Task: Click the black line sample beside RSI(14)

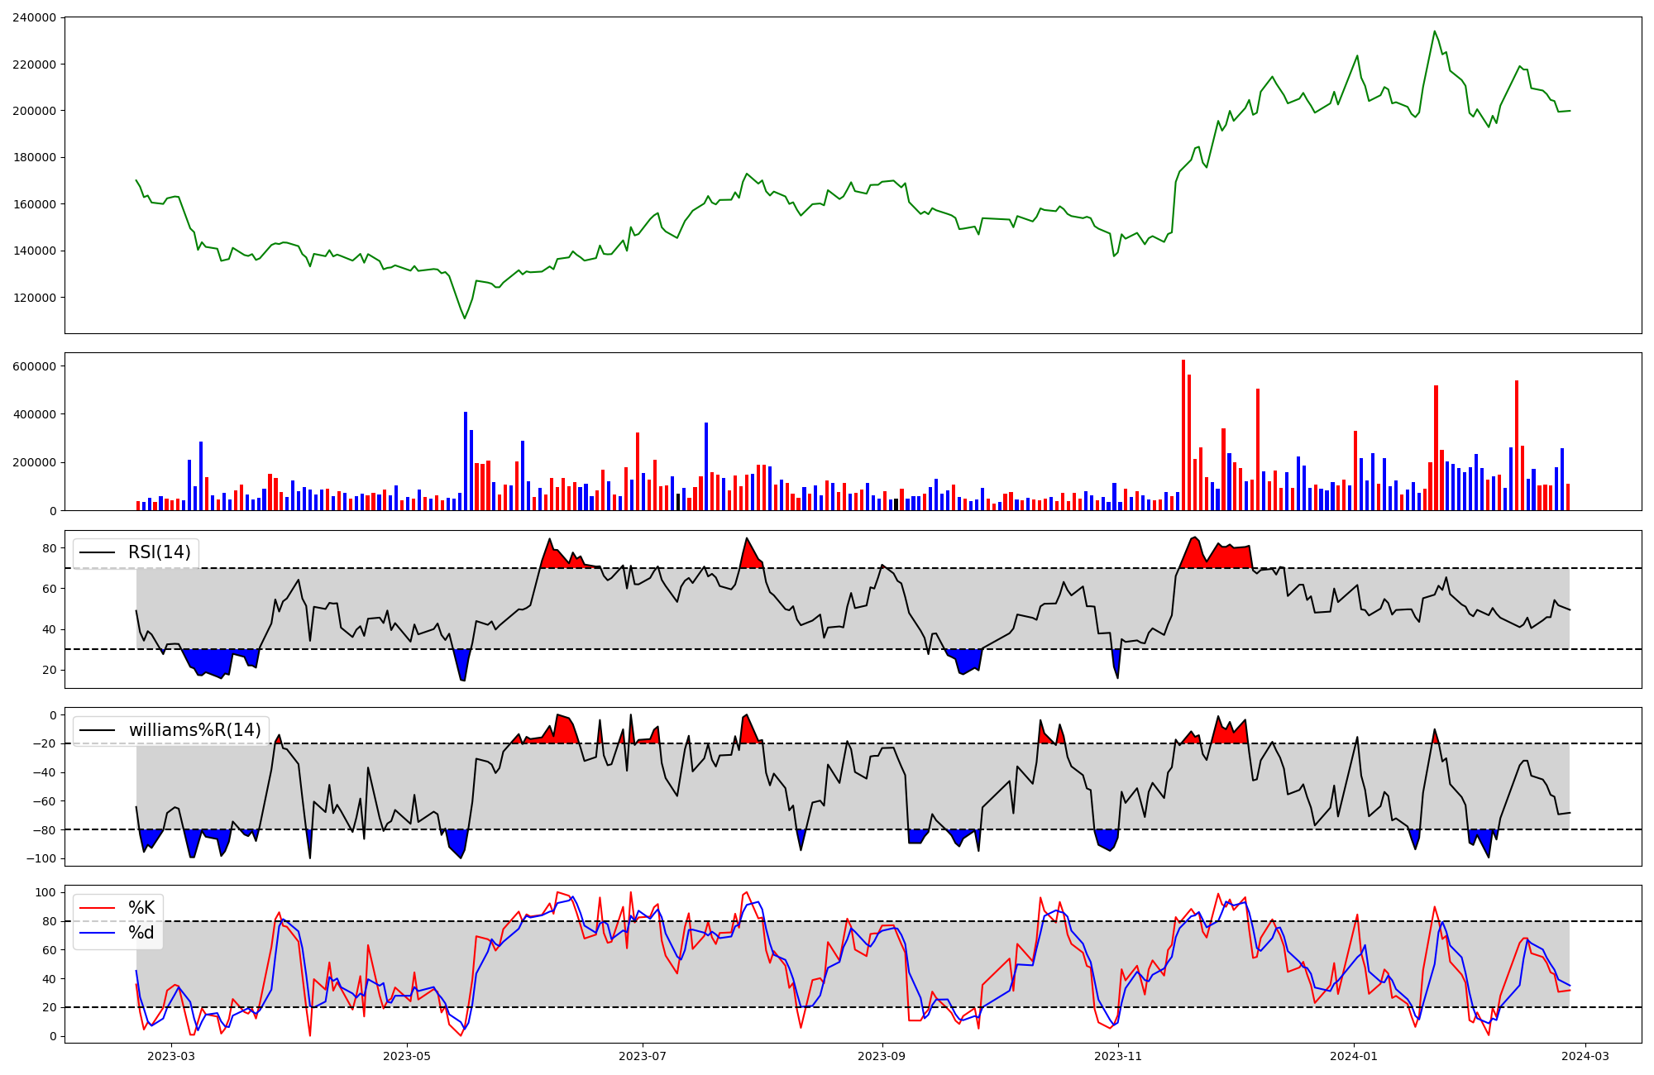Action: (96, 552)
